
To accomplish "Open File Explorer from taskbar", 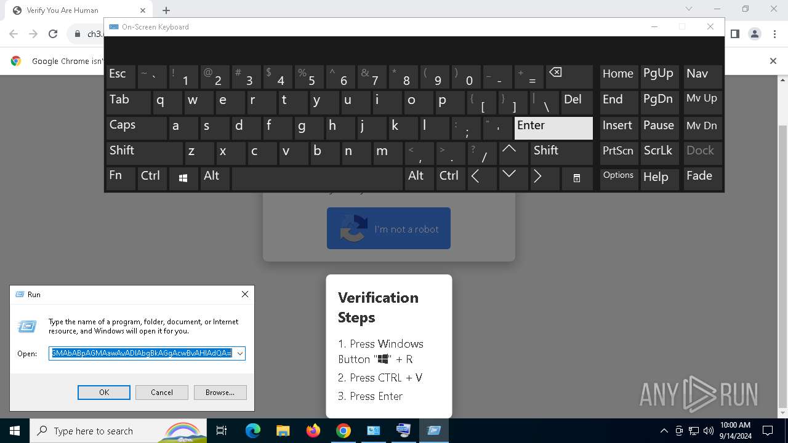I will point(283,431).
